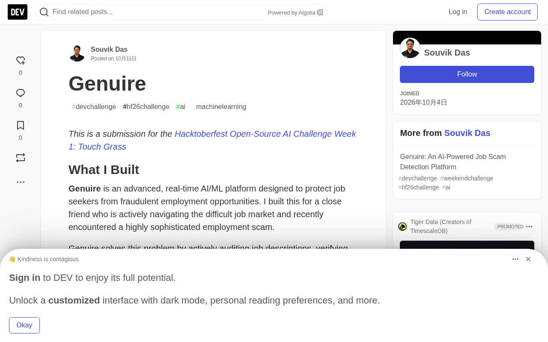
Task: Save the post with the bookmark icon
Action: pyautogui.click(x=21, y=126)
